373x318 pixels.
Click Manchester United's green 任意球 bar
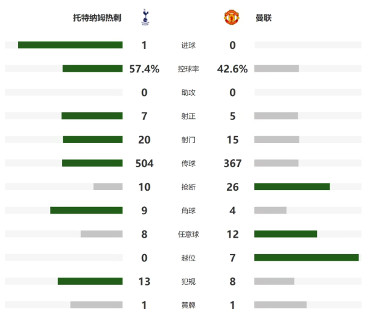pyautogui.click(x=285, y=234)
